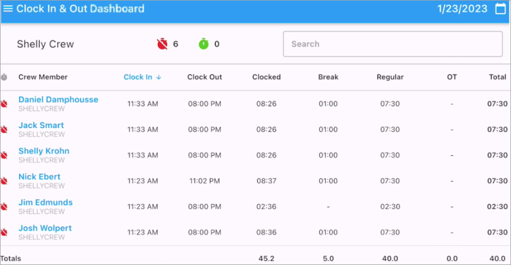Open Nick Ebert's crew member link
Viewport: 511px width, 265px height.
click(40, 177)
